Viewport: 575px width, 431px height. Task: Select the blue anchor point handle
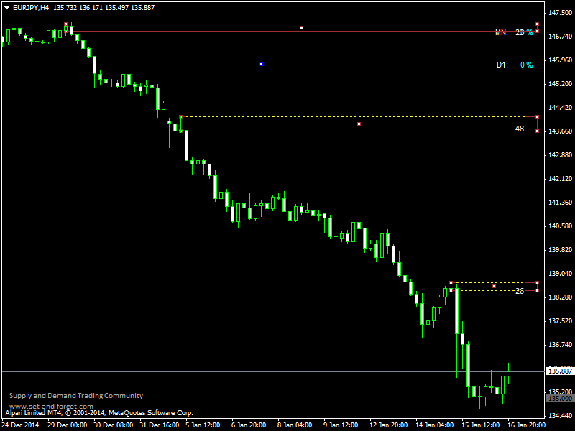261,65
